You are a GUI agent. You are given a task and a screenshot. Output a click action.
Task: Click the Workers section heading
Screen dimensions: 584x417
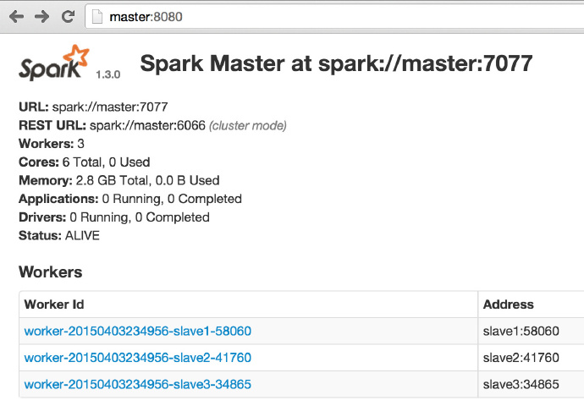point(50,272)
